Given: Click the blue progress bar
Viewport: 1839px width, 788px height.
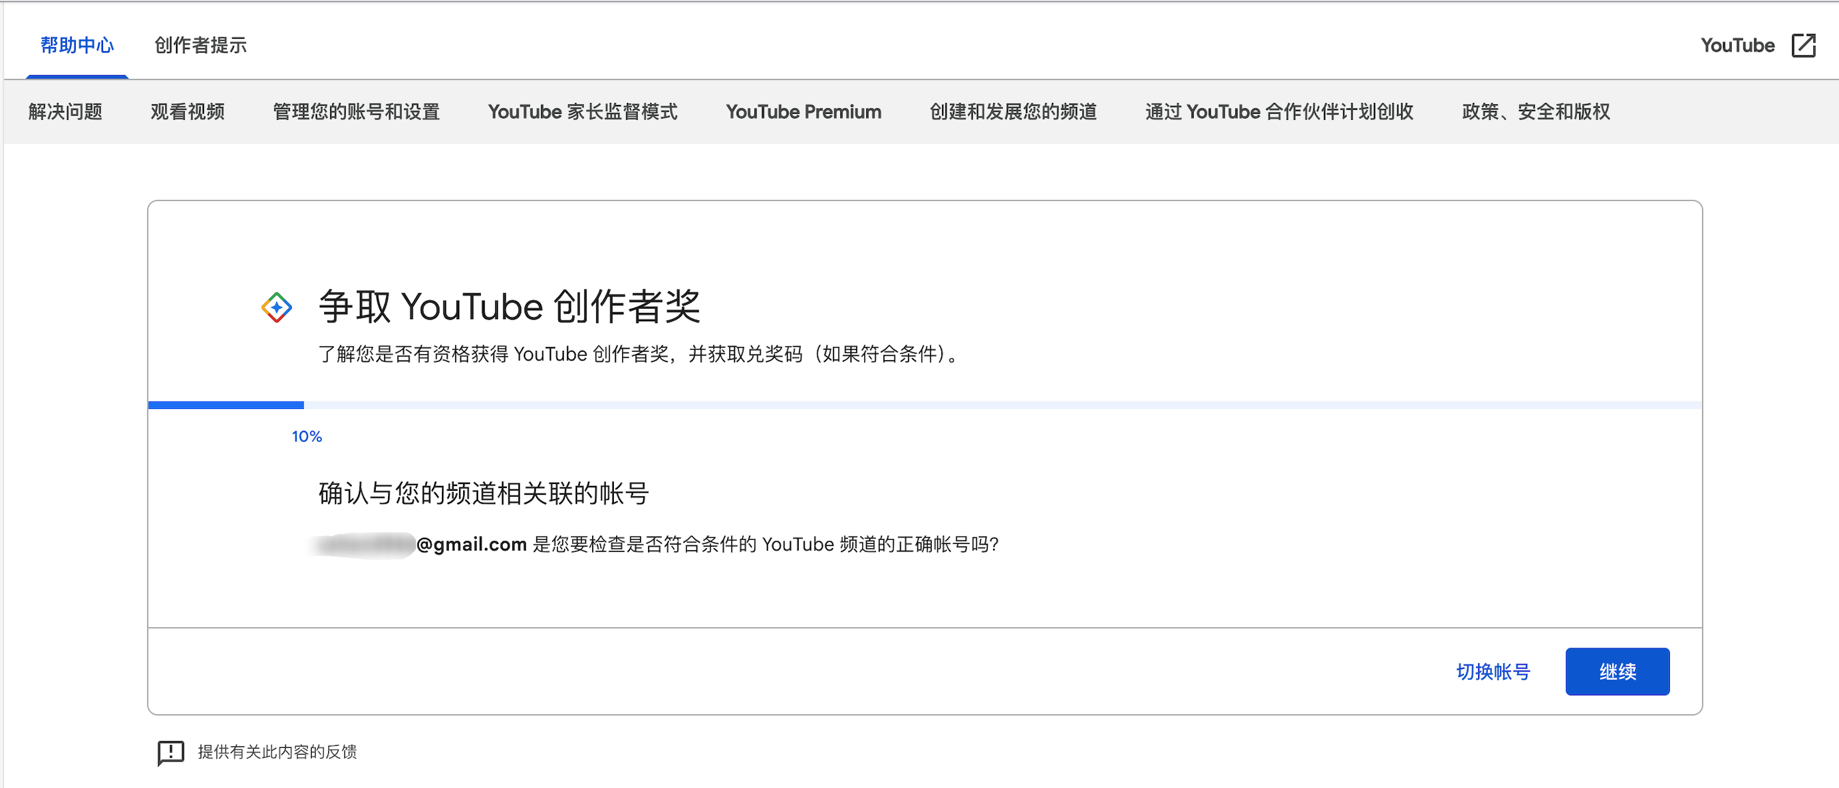Looking at the screenshot, I should click(226, 405).
